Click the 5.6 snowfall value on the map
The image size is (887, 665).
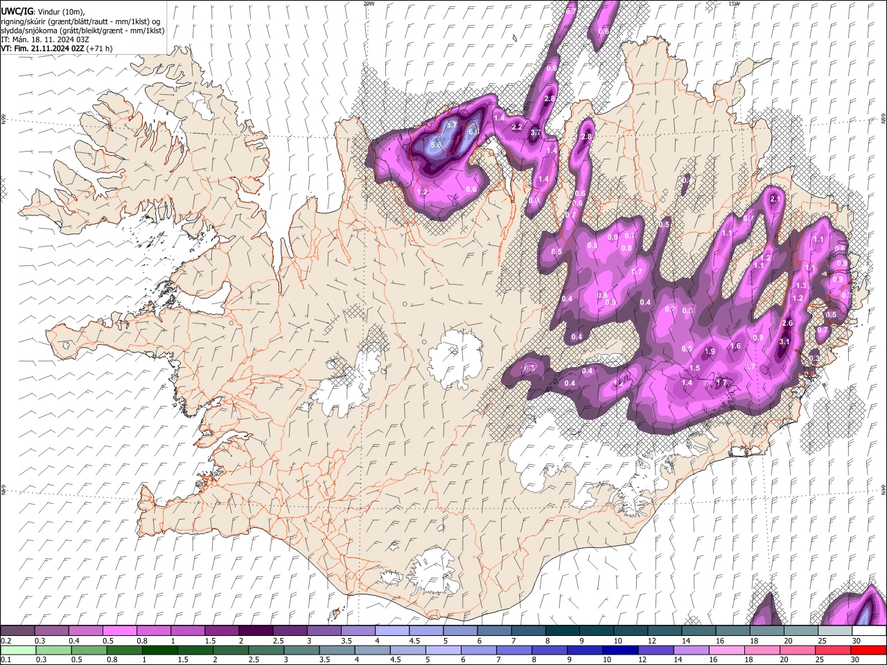point(436,145)
